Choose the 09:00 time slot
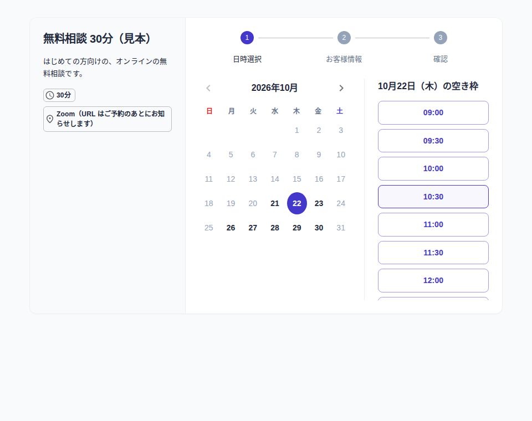 pos(433,112)
